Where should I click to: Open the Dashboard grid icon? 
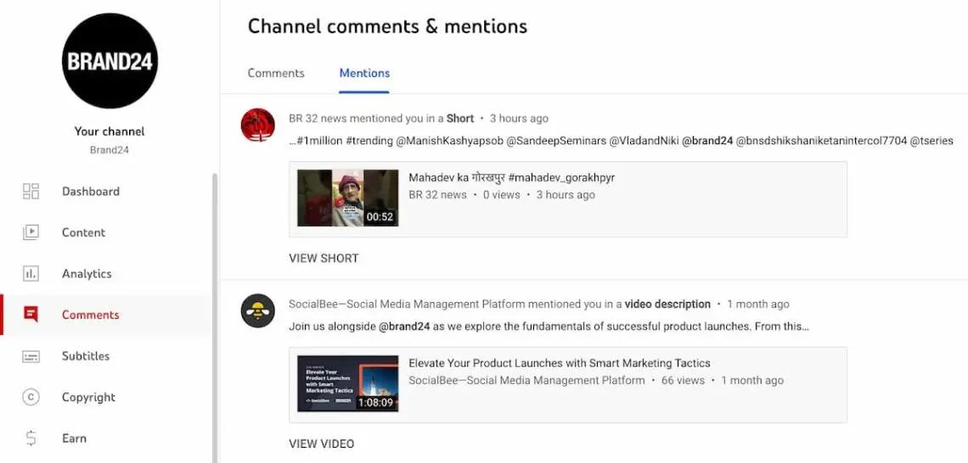pyautogui.click(x=31, y=191)
